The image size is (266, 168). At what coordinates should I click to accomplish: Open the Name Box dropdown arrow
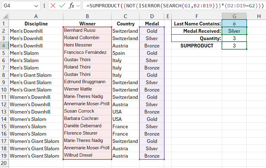pos(36,6)
